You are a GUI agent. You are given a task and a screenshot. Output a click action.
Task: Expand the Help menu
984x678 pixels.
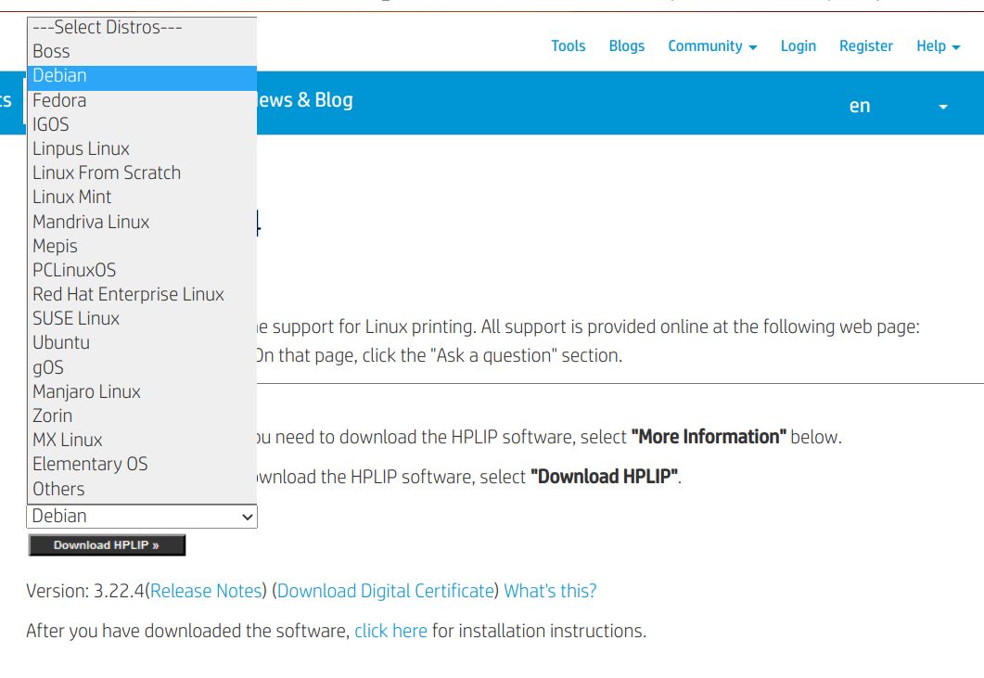939,46
